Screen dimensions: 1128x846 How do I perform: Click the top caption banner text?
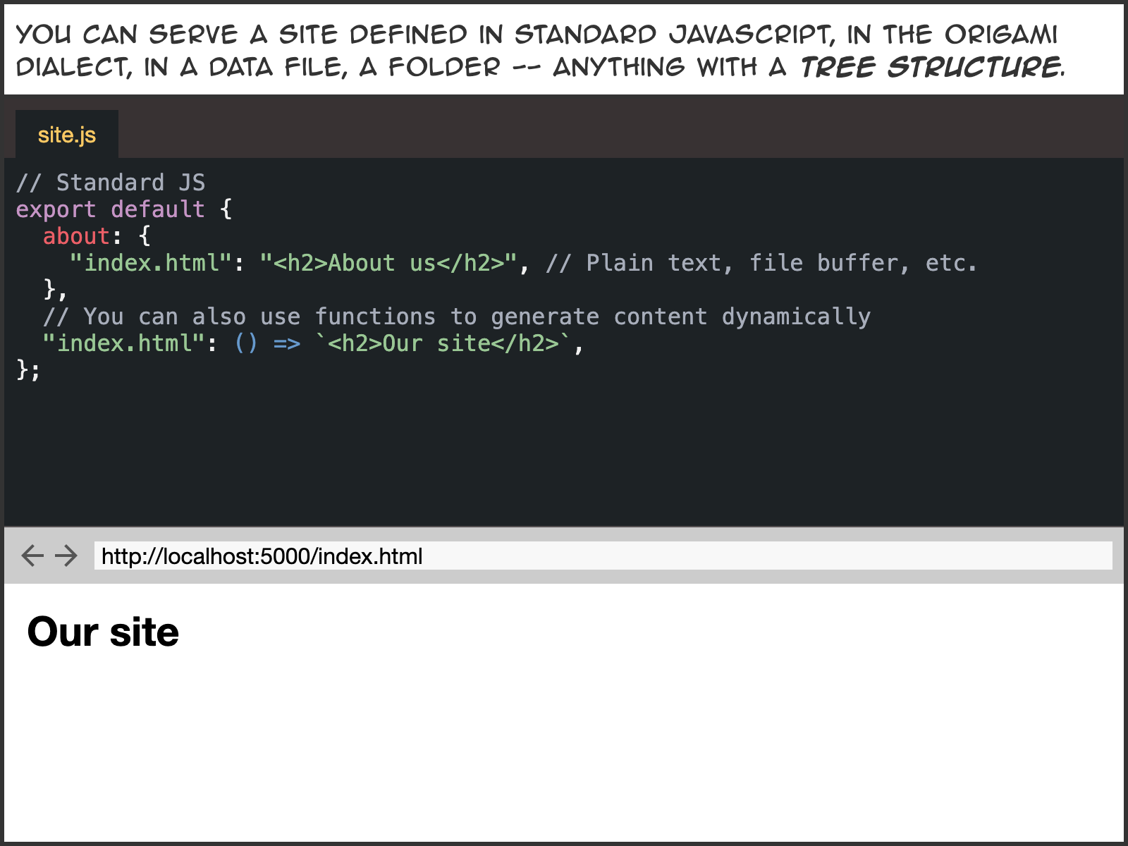click(536, 49)
